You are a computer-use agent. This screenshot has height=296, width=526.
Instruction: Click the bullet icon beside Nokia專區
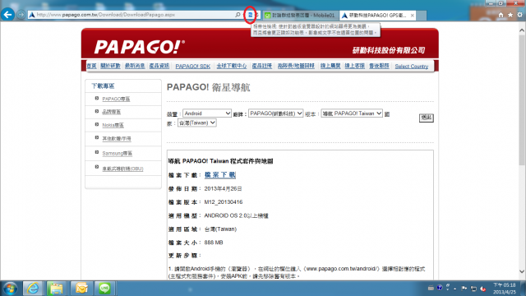coord(97,124)
